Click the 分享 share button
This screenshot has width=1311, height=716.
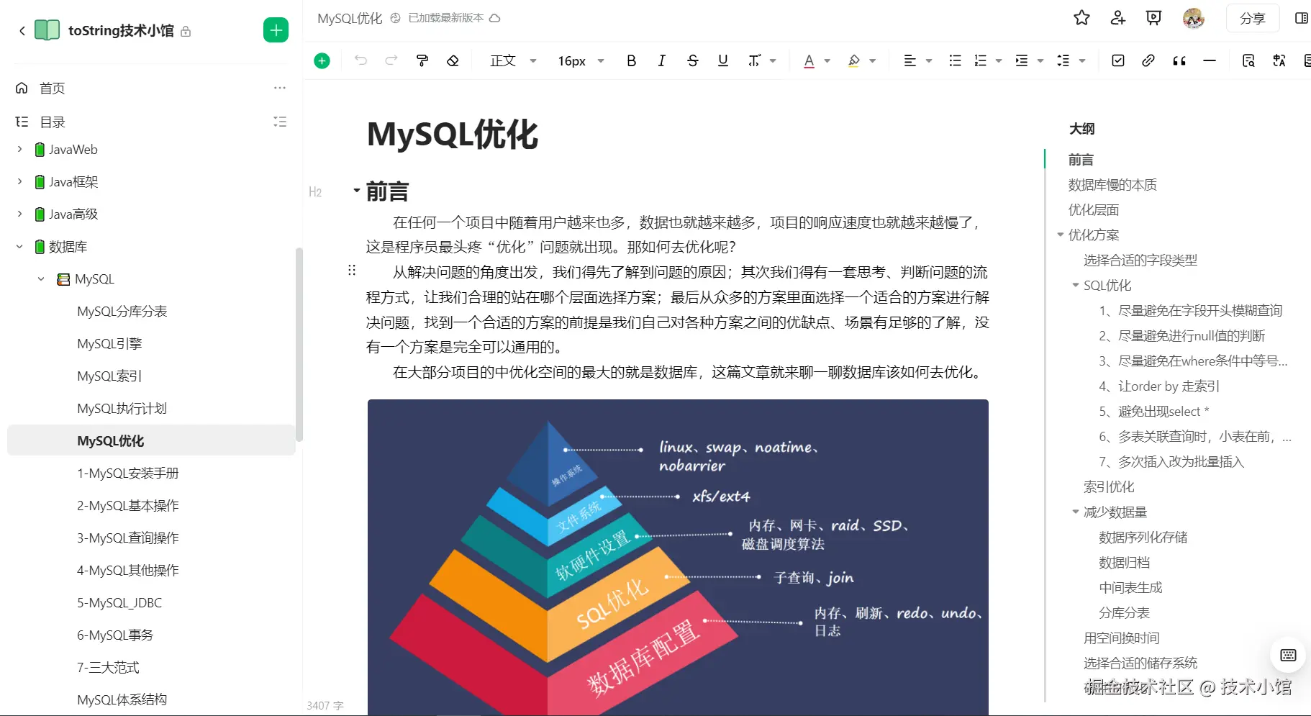[x=1252, y=18]
